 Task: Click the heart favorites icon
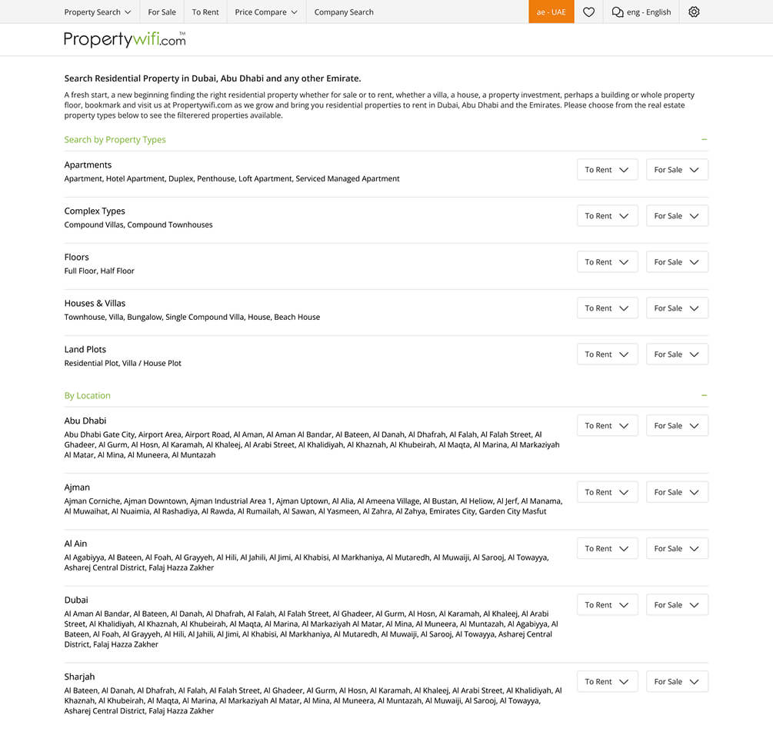coord(588,12)
